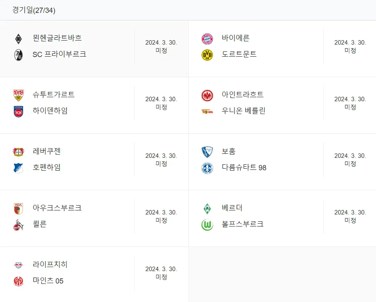
Task: Open the 베르더 team name link
Action: 232,208
